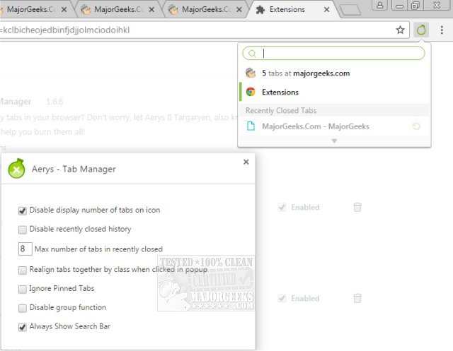This screenshot has width=453, height=351.
Task: Toggle the first extension's Enabled checkbox
Action: pyautogui.click(x=282, y=207)
